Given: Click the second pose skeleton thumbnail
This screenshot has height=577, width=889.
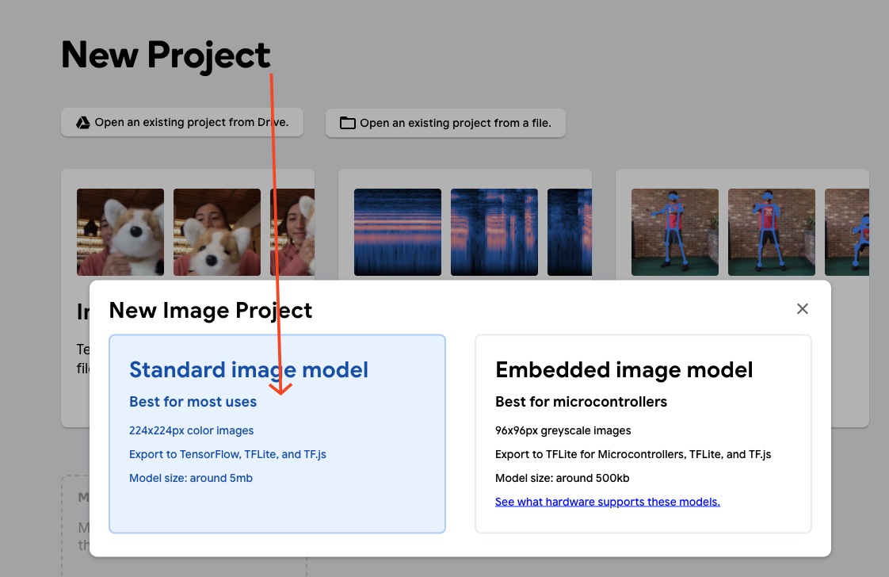Looking at the screenshot, I should (772, 232).
